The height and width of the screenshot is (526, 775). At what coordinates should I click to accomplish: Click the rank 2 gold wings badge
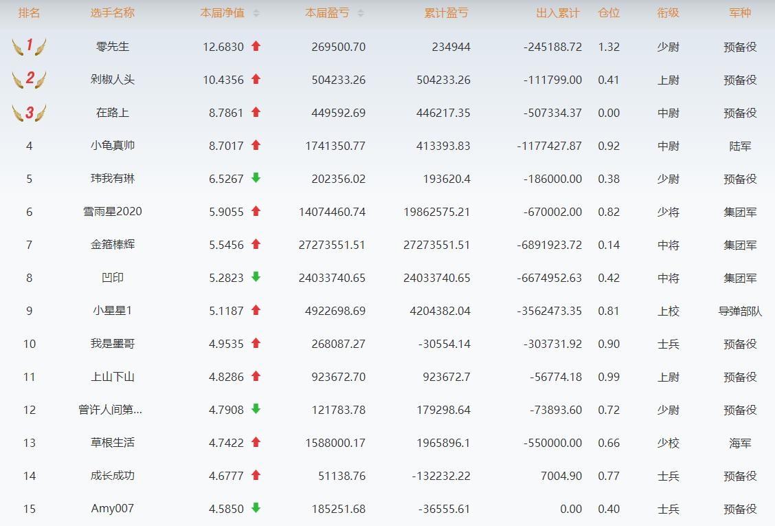[x=29, y=80]
